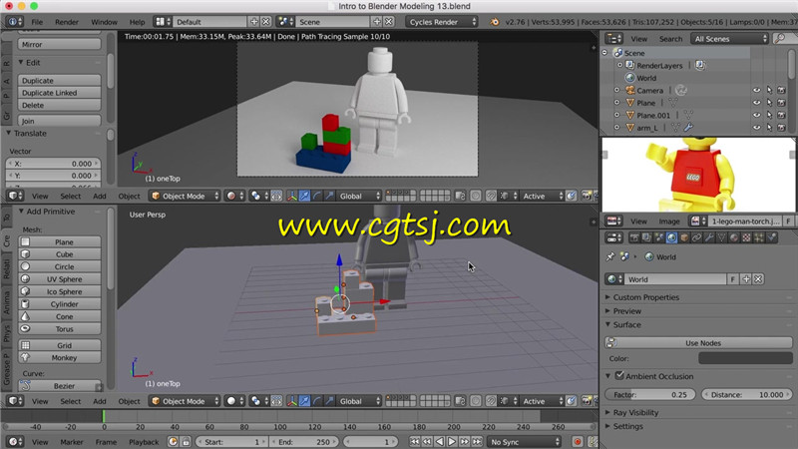This screenshot has height=449, width=798.
Task: Open the Modifiers wrench properties tab
Action: coord(709,237)
